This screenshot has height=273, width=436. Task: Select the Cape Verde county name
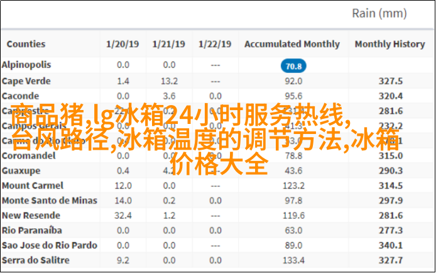pos(26,81)
